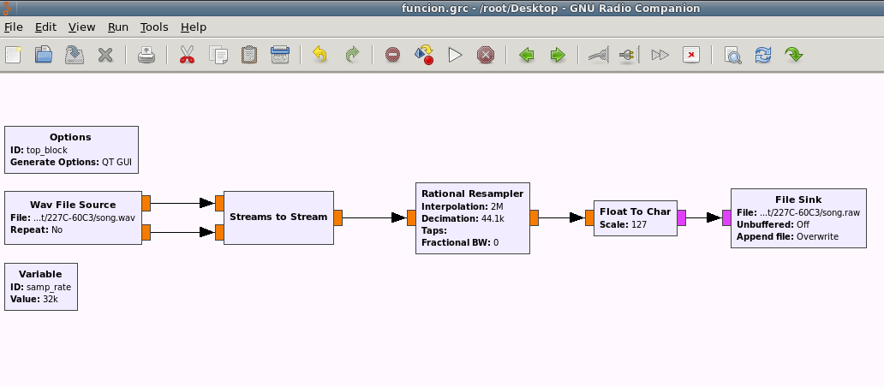Click the 'Scale: 127' text
The height and width of the screenshot is (387, 884).
point(623,224)
